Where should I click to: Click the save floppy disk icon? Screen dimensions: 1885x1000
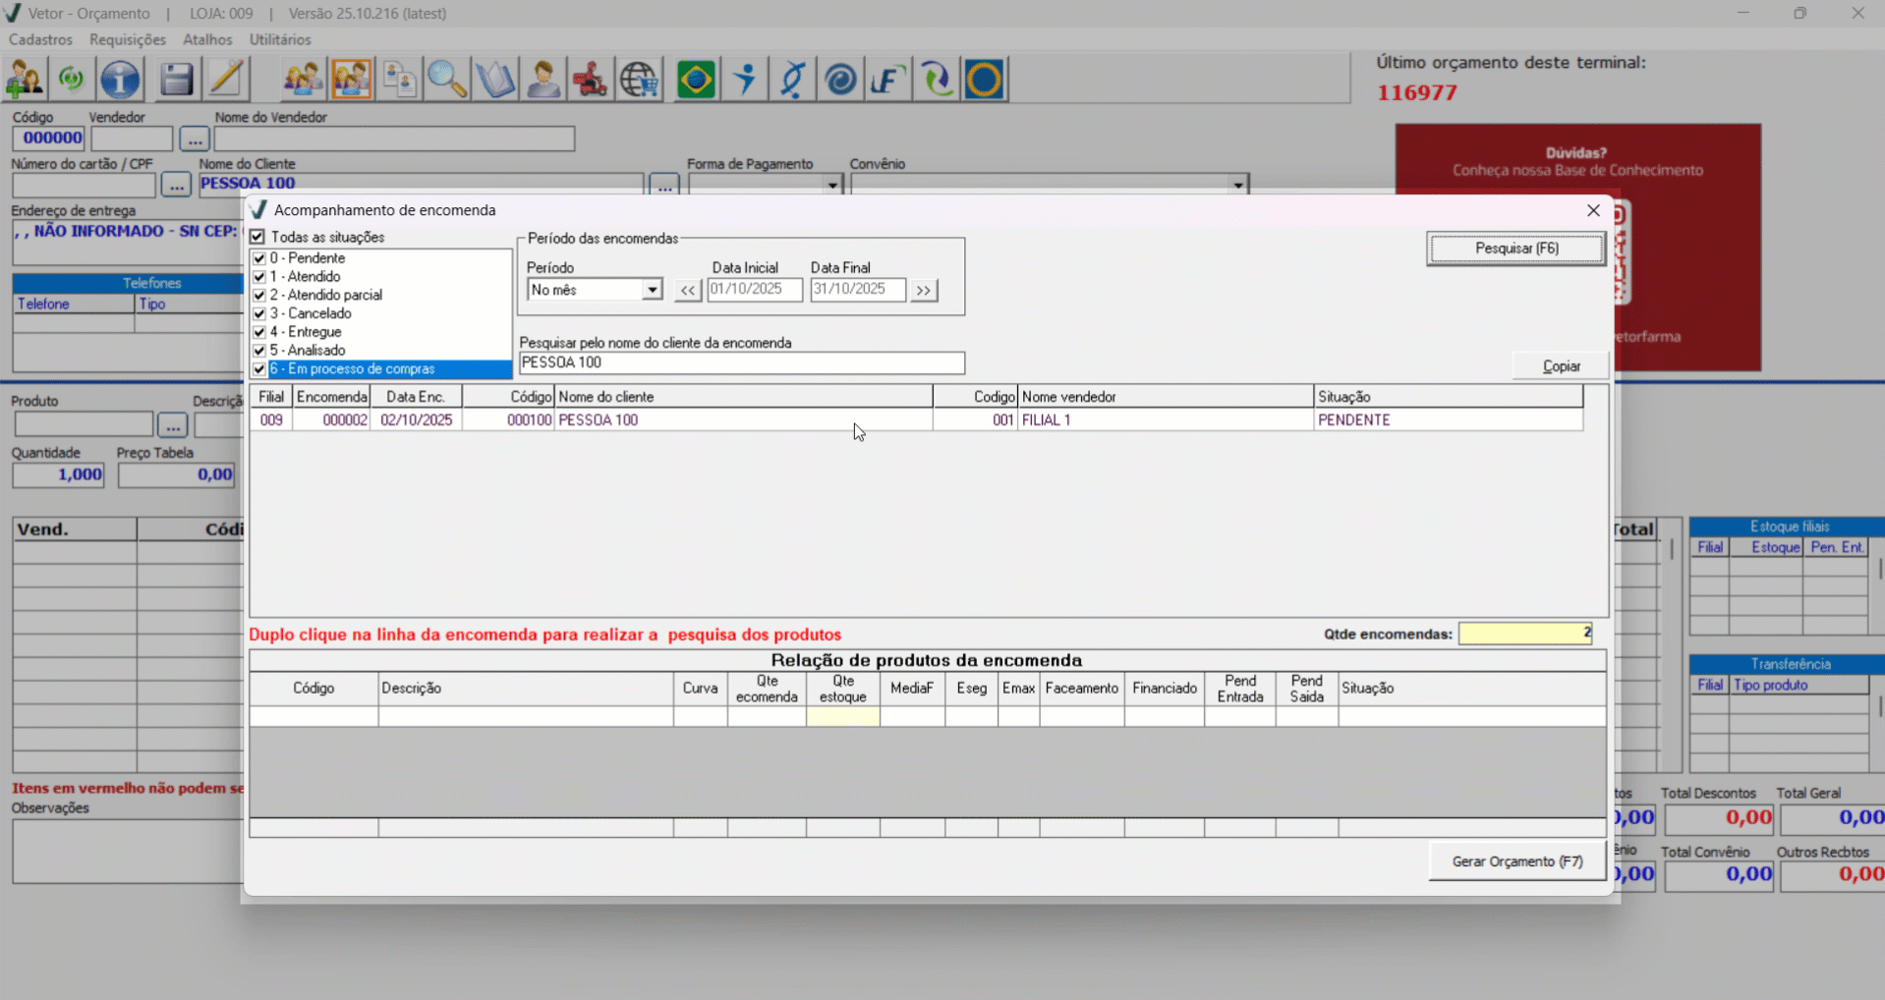(176, 80)
